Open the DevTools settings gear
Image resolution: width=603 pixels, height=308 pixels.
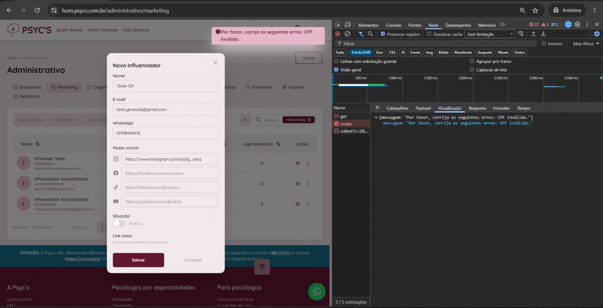(578, 25)
